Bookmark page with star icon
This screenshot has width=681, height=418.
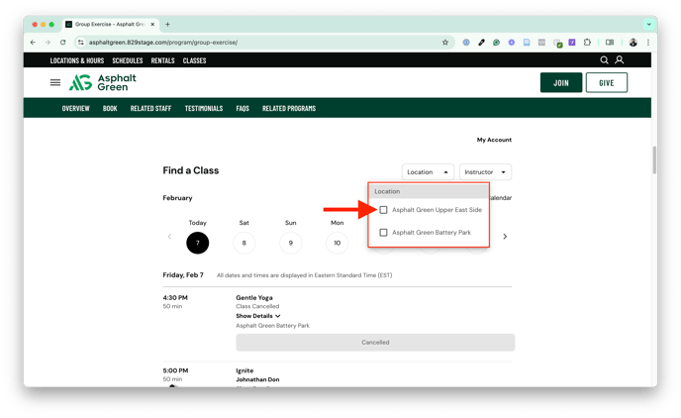(445, 43)
